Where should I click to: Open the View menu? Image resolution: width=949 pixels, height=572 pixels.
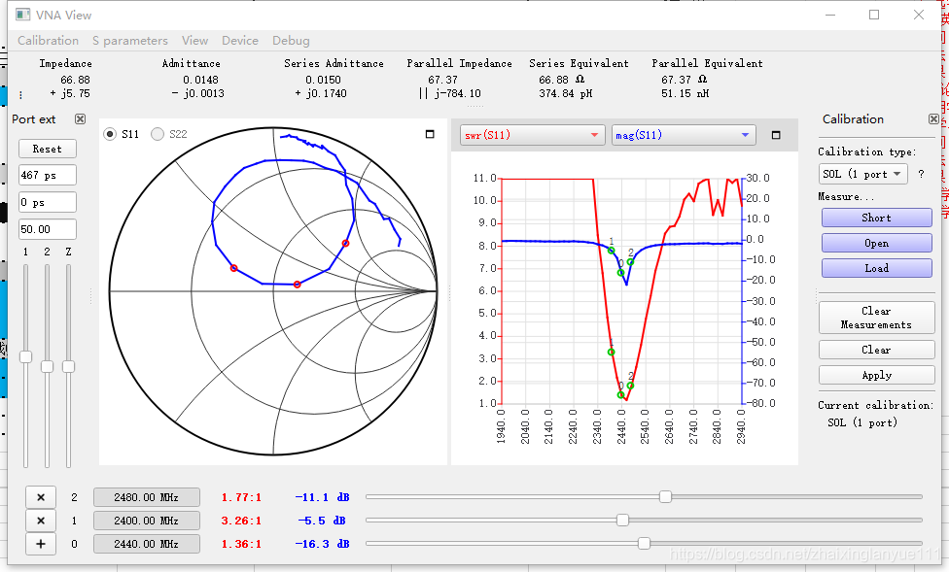tap(194, 41)
